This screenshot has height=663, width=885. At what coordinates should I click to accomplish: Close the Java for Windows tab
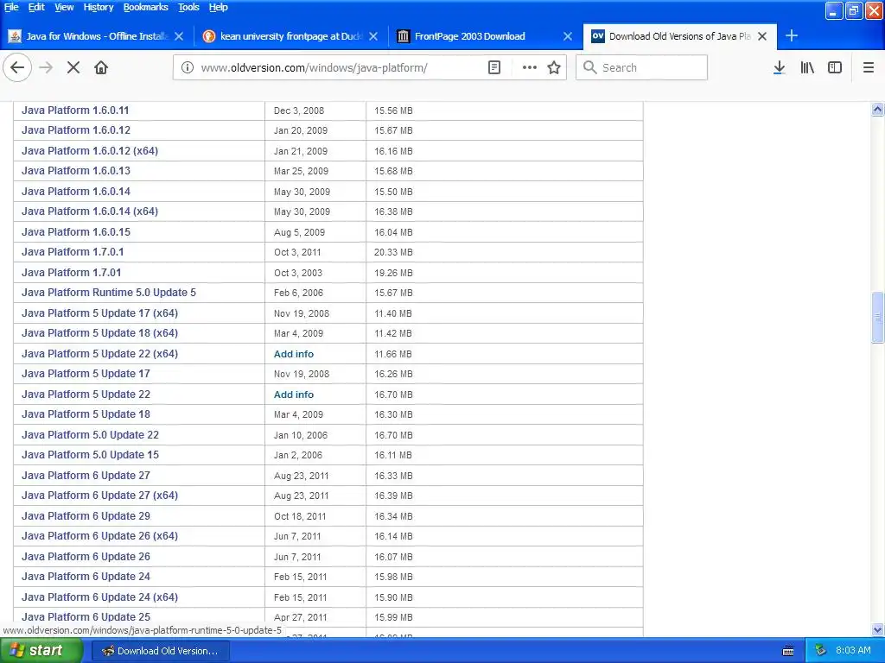click(179, 36)
